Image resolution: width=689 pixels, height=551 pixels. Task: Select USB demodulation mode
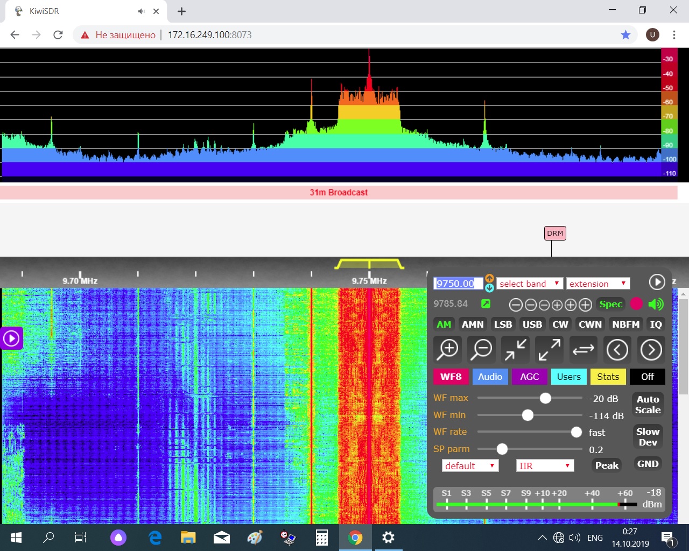532,324
